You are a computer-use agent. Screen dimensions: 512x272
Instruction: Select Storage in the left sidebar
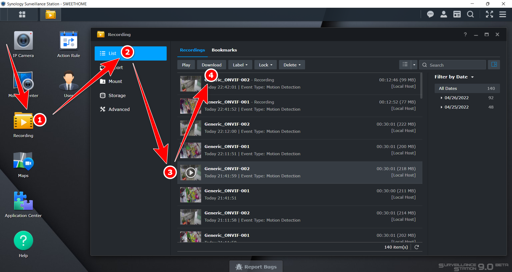[117, 95]
